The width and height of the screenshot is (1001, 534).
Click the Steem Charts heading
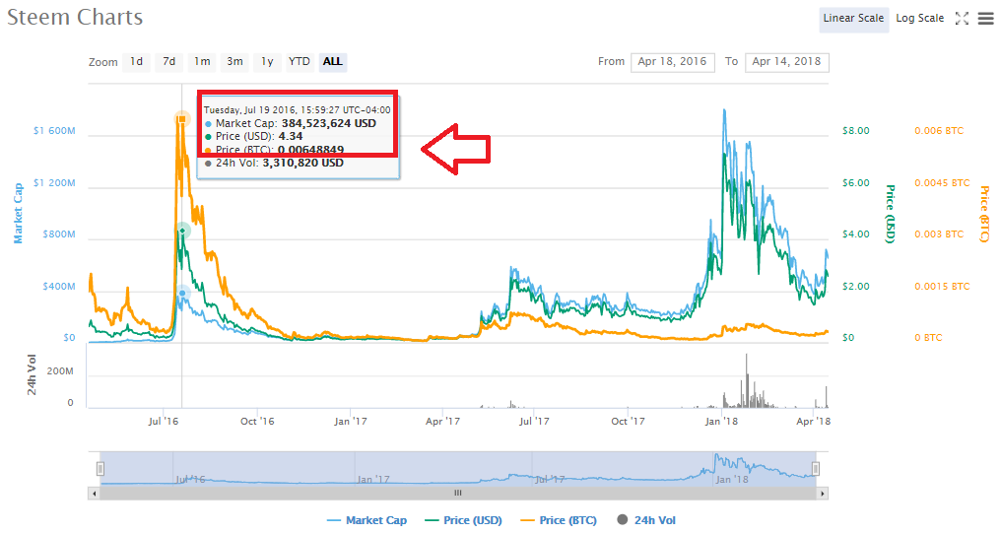point(75,18)
